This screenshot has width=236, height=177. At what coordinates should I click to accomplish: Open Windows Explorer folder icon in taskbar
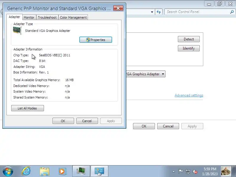[45, 171]
